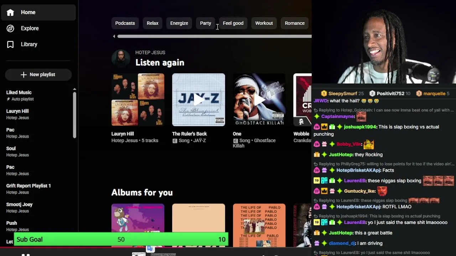Go to Home label in sidebar
The height and width of the screenshot is (256, 456).
click(28, 12)
